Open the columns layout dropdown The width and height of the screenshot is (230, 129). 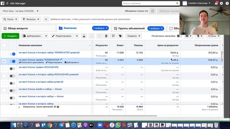[188, 36]
